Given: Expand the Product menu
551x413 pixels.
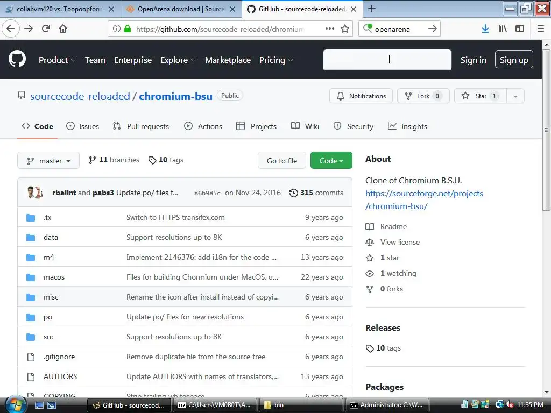Looking at the screenshot, I should pyautogui.click(x=57, y=60).
